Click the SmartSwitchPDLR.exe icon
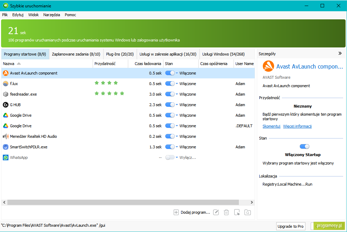Image resolution: width=347 pixels, height=232 pixels. click(6, 147)
